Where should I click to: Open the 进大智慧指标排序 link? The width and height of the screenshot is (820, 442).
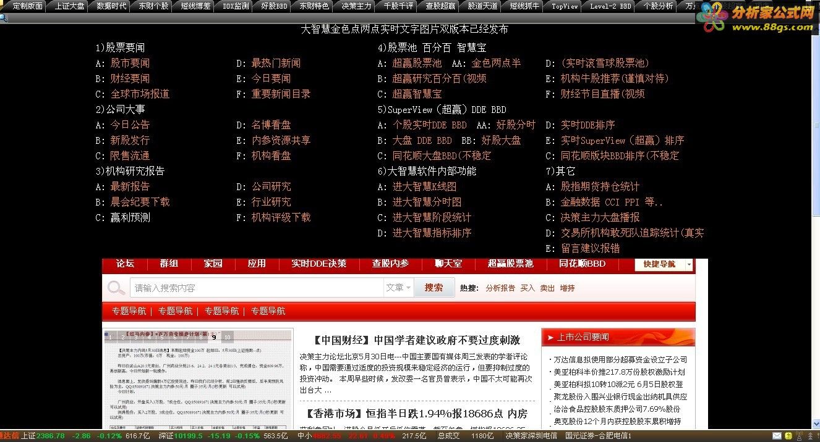click(432, 233)
